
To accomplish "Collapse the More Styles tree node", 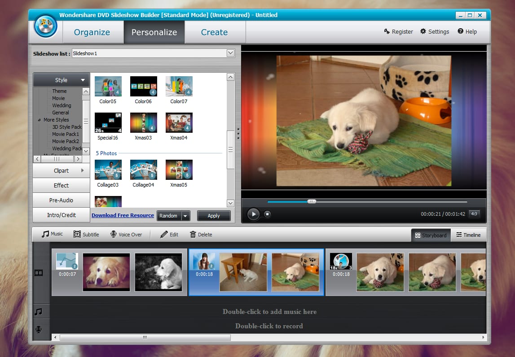I will point(39,120).
